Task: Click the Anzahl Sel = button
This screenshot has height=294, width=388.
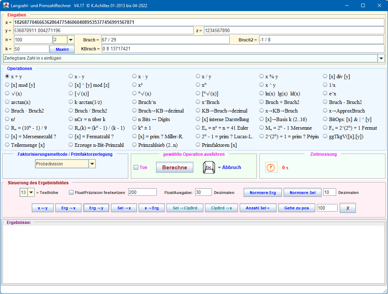Action: [258, 208]
